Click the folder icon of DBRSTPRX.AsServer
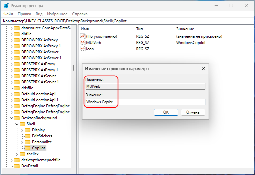This screenshot has width=255, height=175. pyautogui.click(x=17, y=76)
